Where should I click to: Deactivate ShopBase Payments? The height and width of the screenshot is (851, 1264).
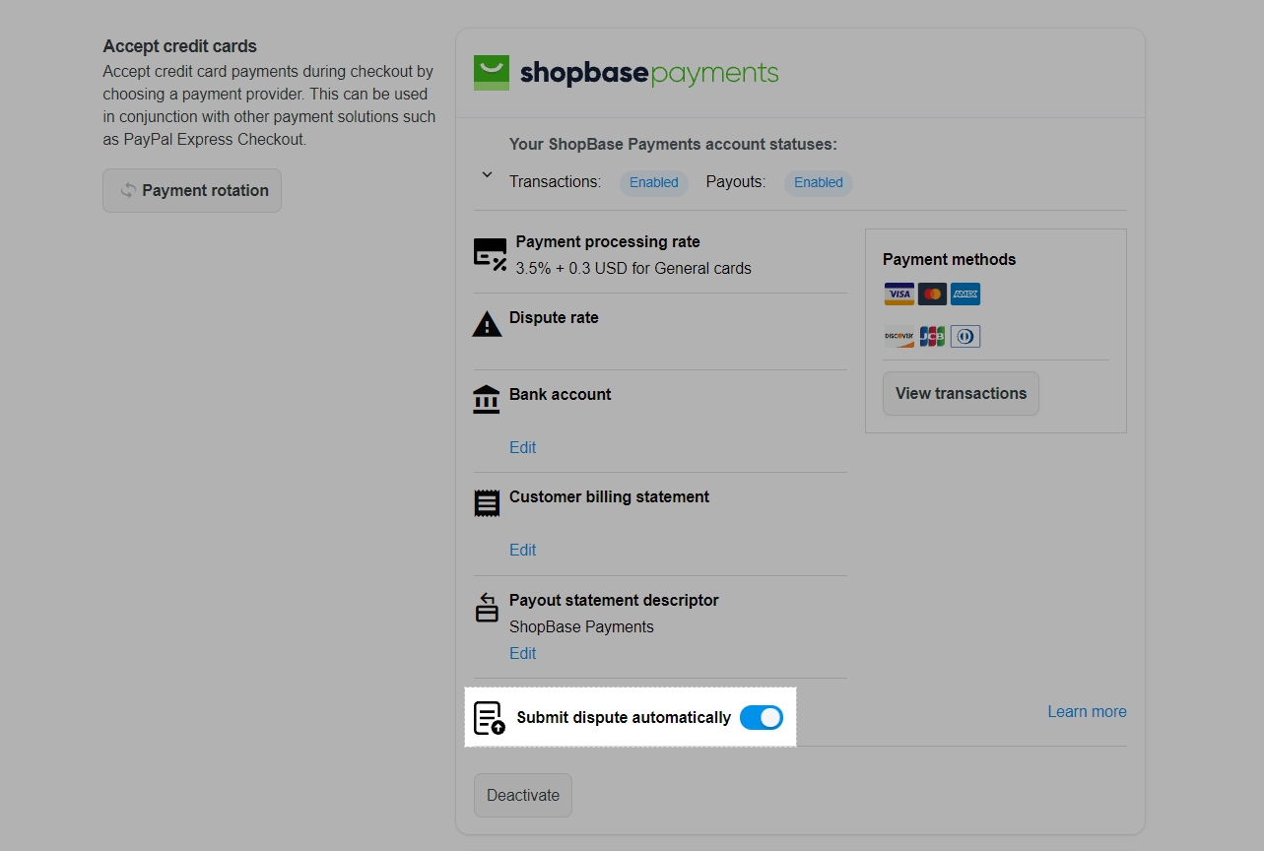coord(523,795)
